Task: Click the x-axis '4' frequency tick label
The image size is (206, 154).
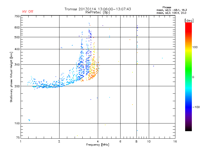Action: (98, 141)
